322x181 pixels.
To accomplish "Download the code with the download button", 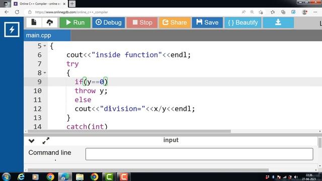I will tap(278, 22).
